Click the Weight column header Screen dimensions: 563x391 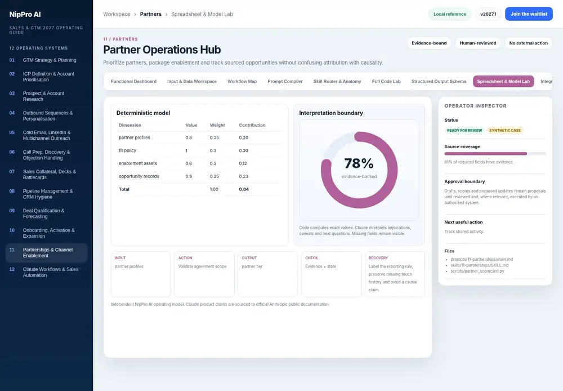(217, 125)
